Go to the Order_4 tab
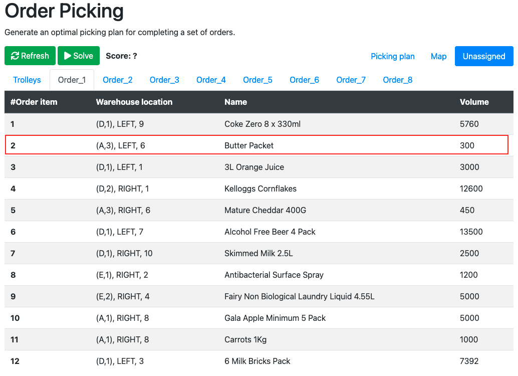 211,80
